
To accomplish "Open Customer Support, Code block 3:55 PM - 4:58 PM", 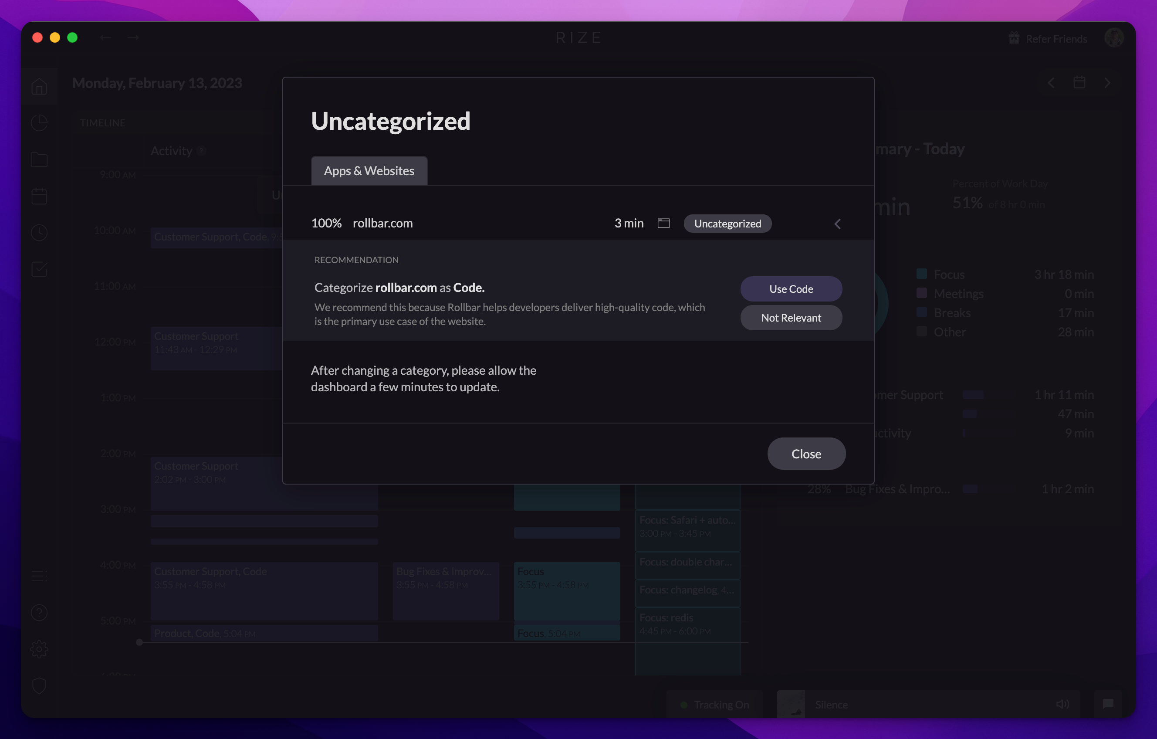I will 264,590.
